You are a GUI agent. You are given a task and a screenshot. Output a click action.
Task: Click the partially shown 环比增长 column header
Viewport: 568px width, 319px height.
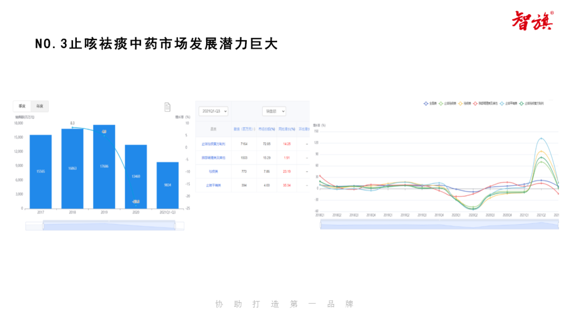click(304, 129)
